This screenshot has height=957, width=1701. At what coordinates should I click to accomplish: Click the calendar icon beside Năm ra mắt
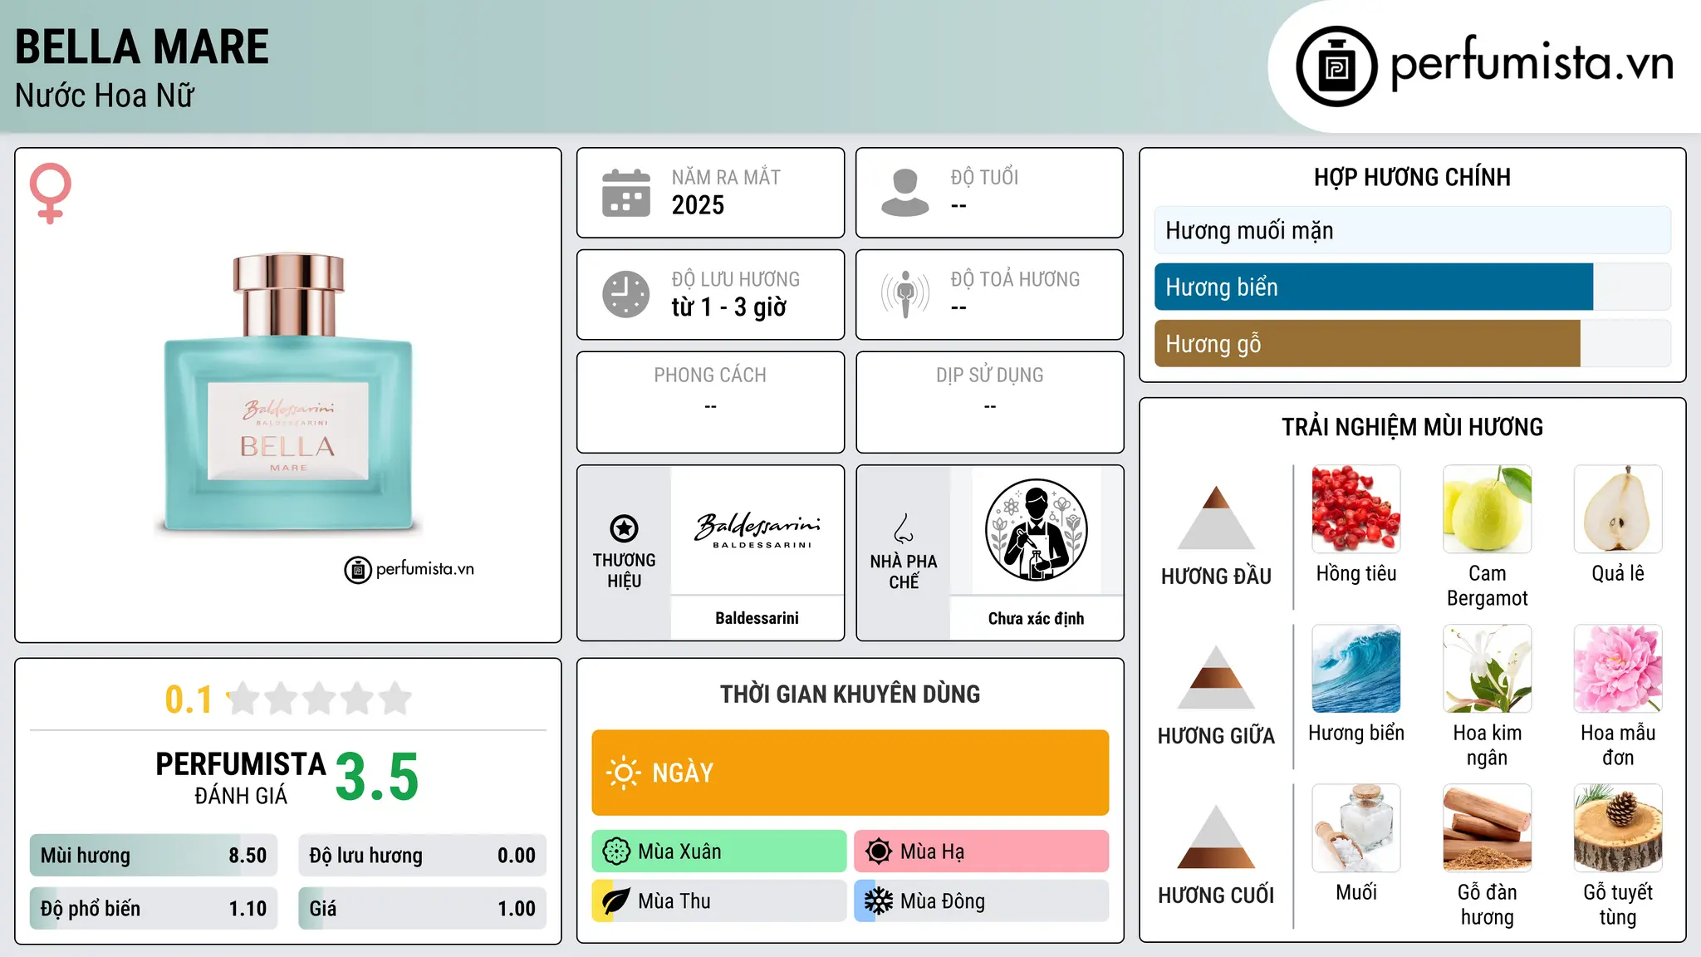(626, 193)
